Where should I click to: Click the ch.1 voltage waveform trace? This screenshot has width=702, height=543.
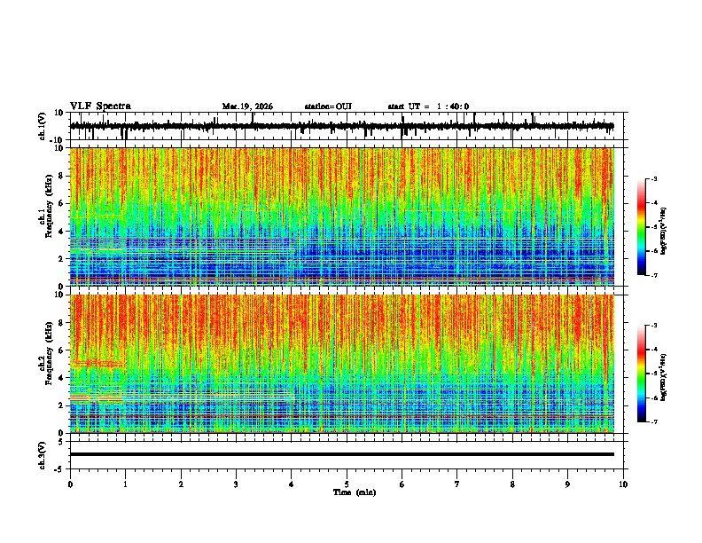pyautogui.click(x=342, y=126)
